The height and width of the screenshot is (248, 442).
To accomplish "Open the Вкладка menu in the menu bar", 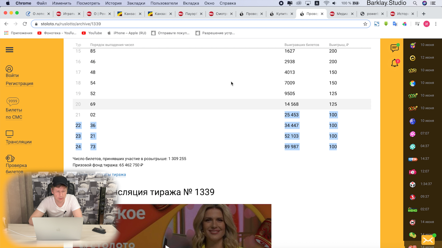I will click(x=191, y=3).
